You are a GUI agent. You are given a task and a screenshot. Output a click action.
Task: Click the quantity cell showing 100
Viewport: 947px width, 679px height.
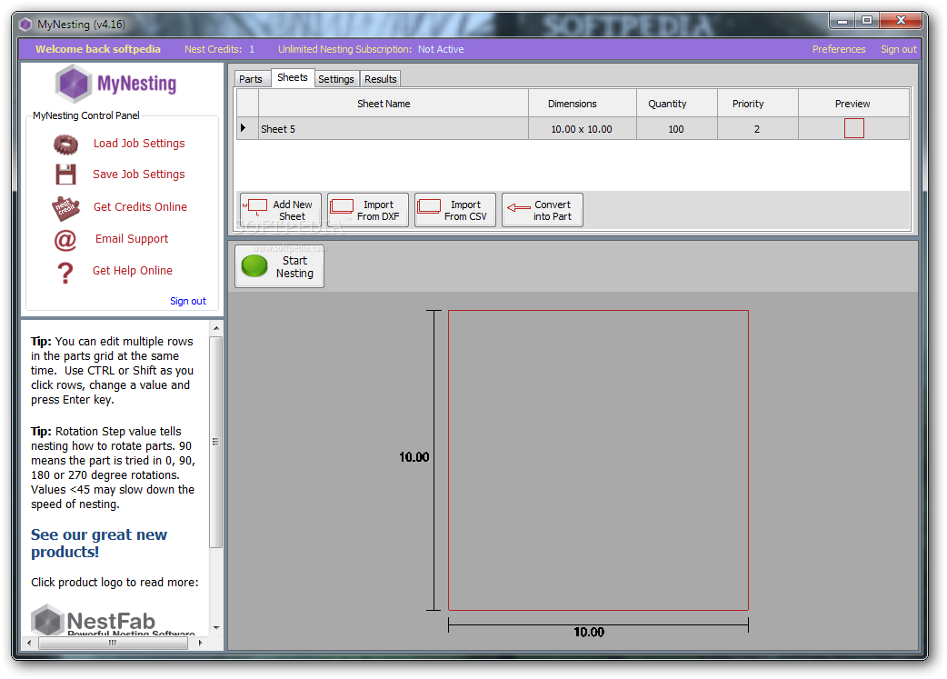point(676,129)
